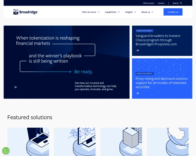Open the Insights menu
The height and width of the screenshot is (156, 196).
point(129,12)
